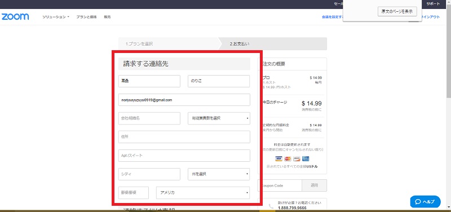Viewport: 451px width, 212px height.
Task: Open the 州を選択 state dropdown
Action: (x=219, y=174)
